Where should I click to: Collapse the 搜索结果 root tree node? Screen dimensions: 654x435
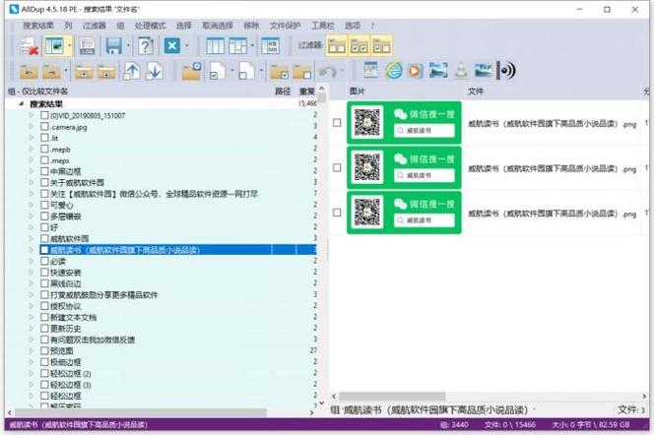(21, 103)
